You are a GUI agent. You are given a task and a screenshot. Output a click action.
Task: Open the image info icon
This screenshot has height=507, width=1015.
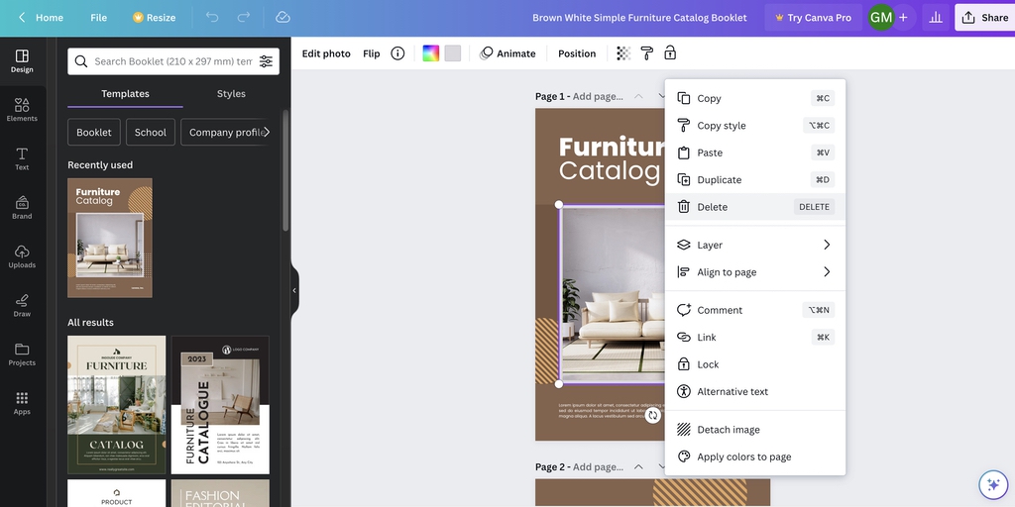[398, 53]
